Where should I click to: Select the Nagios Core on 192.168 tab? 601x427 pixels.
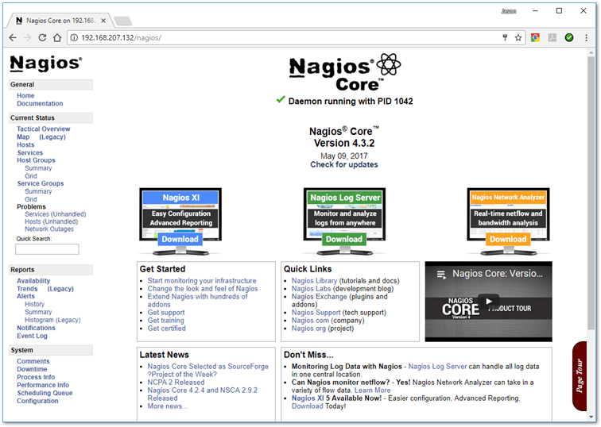tap(60, 21)
